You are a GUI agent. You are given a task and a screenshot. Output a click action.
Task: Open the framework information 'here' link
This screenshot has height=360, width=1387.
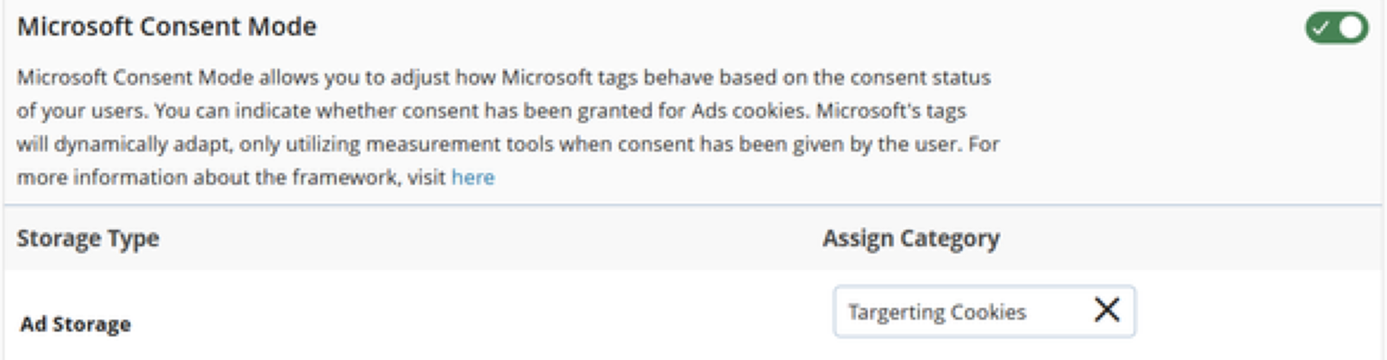pyautogui.click(x=473, y=178)
